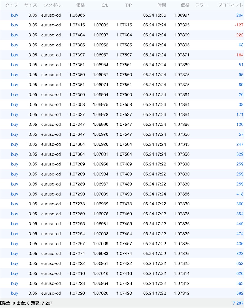
Task: Click the open price 1.07220
Action: click(x=77, y=294)
